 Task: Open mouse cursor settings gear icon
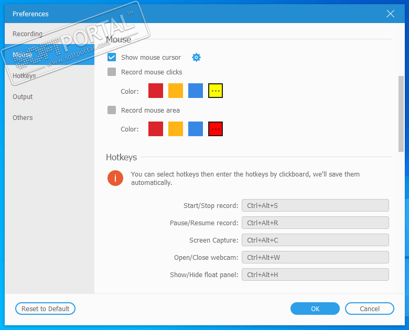coord(196,57)
